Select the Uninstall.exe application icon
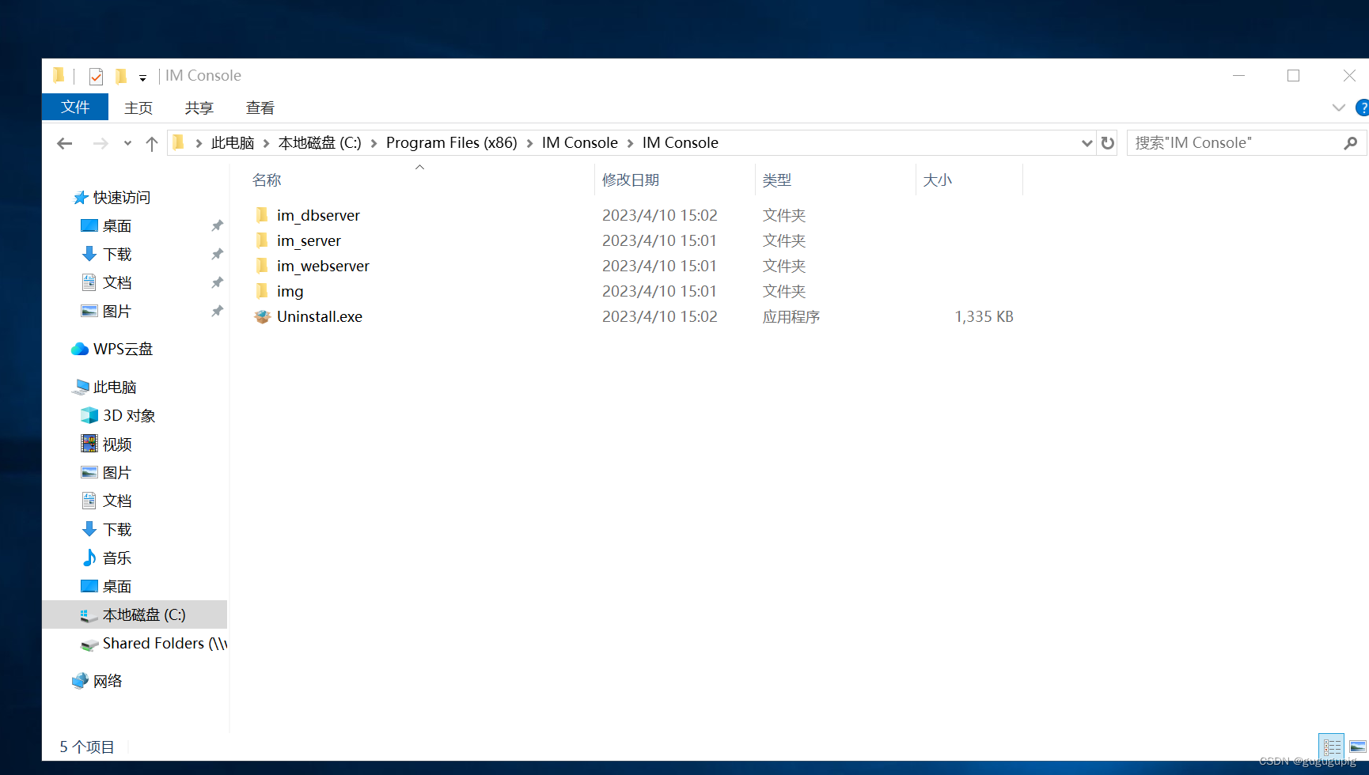This screenshot has height=775, width=1369. tap(263, 316)
